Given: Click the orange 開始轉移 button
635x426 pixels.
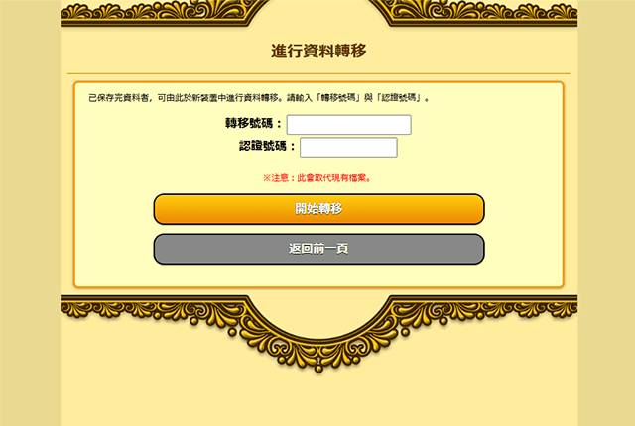Looking at the screenshot, I should click(x=318, y=209).
